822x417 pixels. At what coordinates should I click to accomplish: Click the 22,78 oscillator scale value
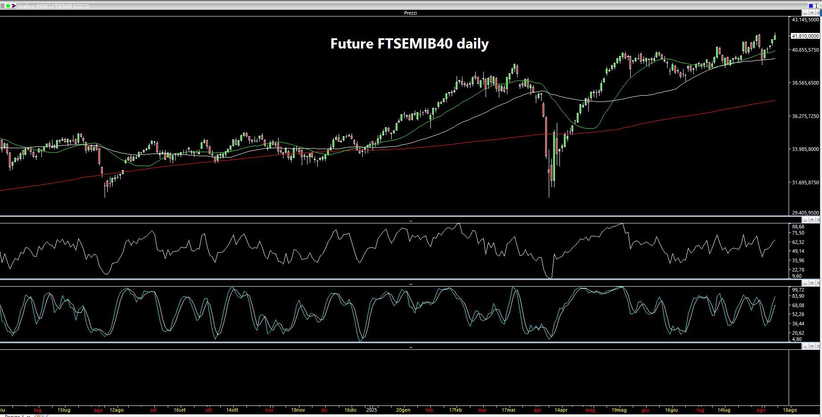pos(798,270)
